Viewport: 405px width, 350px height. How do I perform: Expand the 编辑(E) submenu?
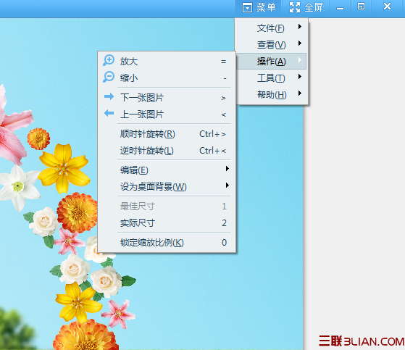pos(167,170)
